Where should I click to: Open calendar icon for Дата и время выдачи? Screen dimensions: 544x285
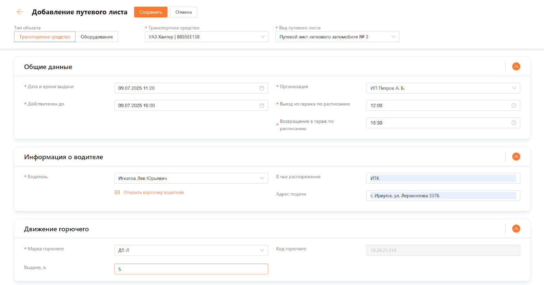[262, 88]
